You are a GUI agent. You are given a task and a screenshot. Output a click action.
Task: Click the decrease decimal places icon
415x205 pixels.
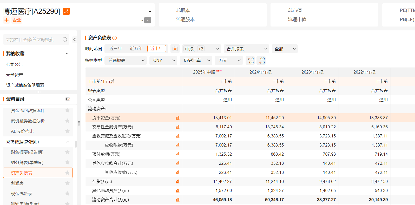tap(261, 61)
